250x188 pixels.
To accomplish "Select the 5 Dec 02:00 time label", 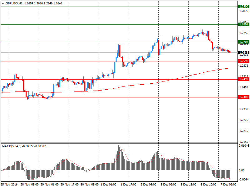I will point(168,185).
